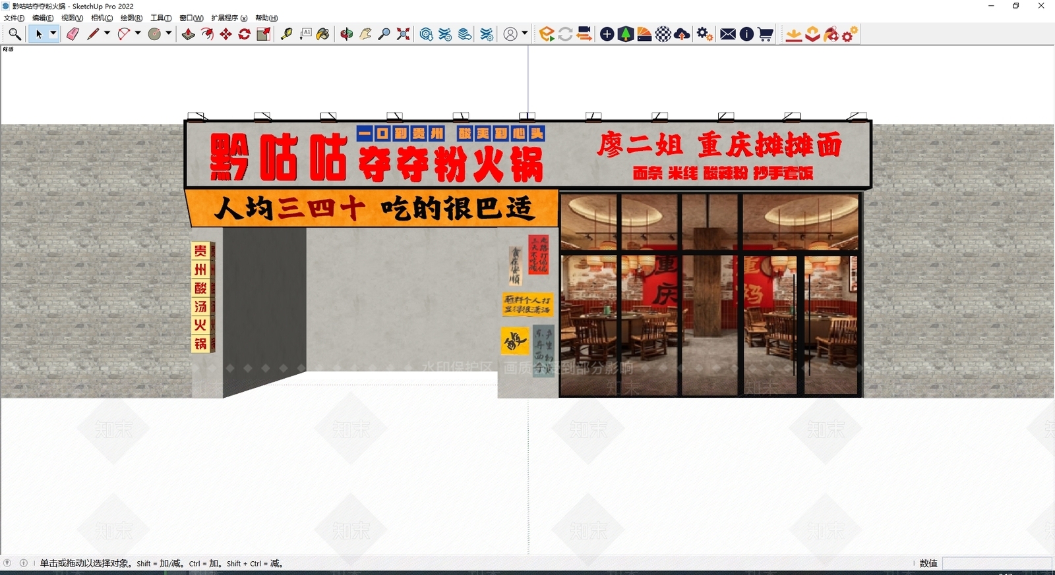Select the Text label tool
The image size is (1055, 575).
coord(305,34)
